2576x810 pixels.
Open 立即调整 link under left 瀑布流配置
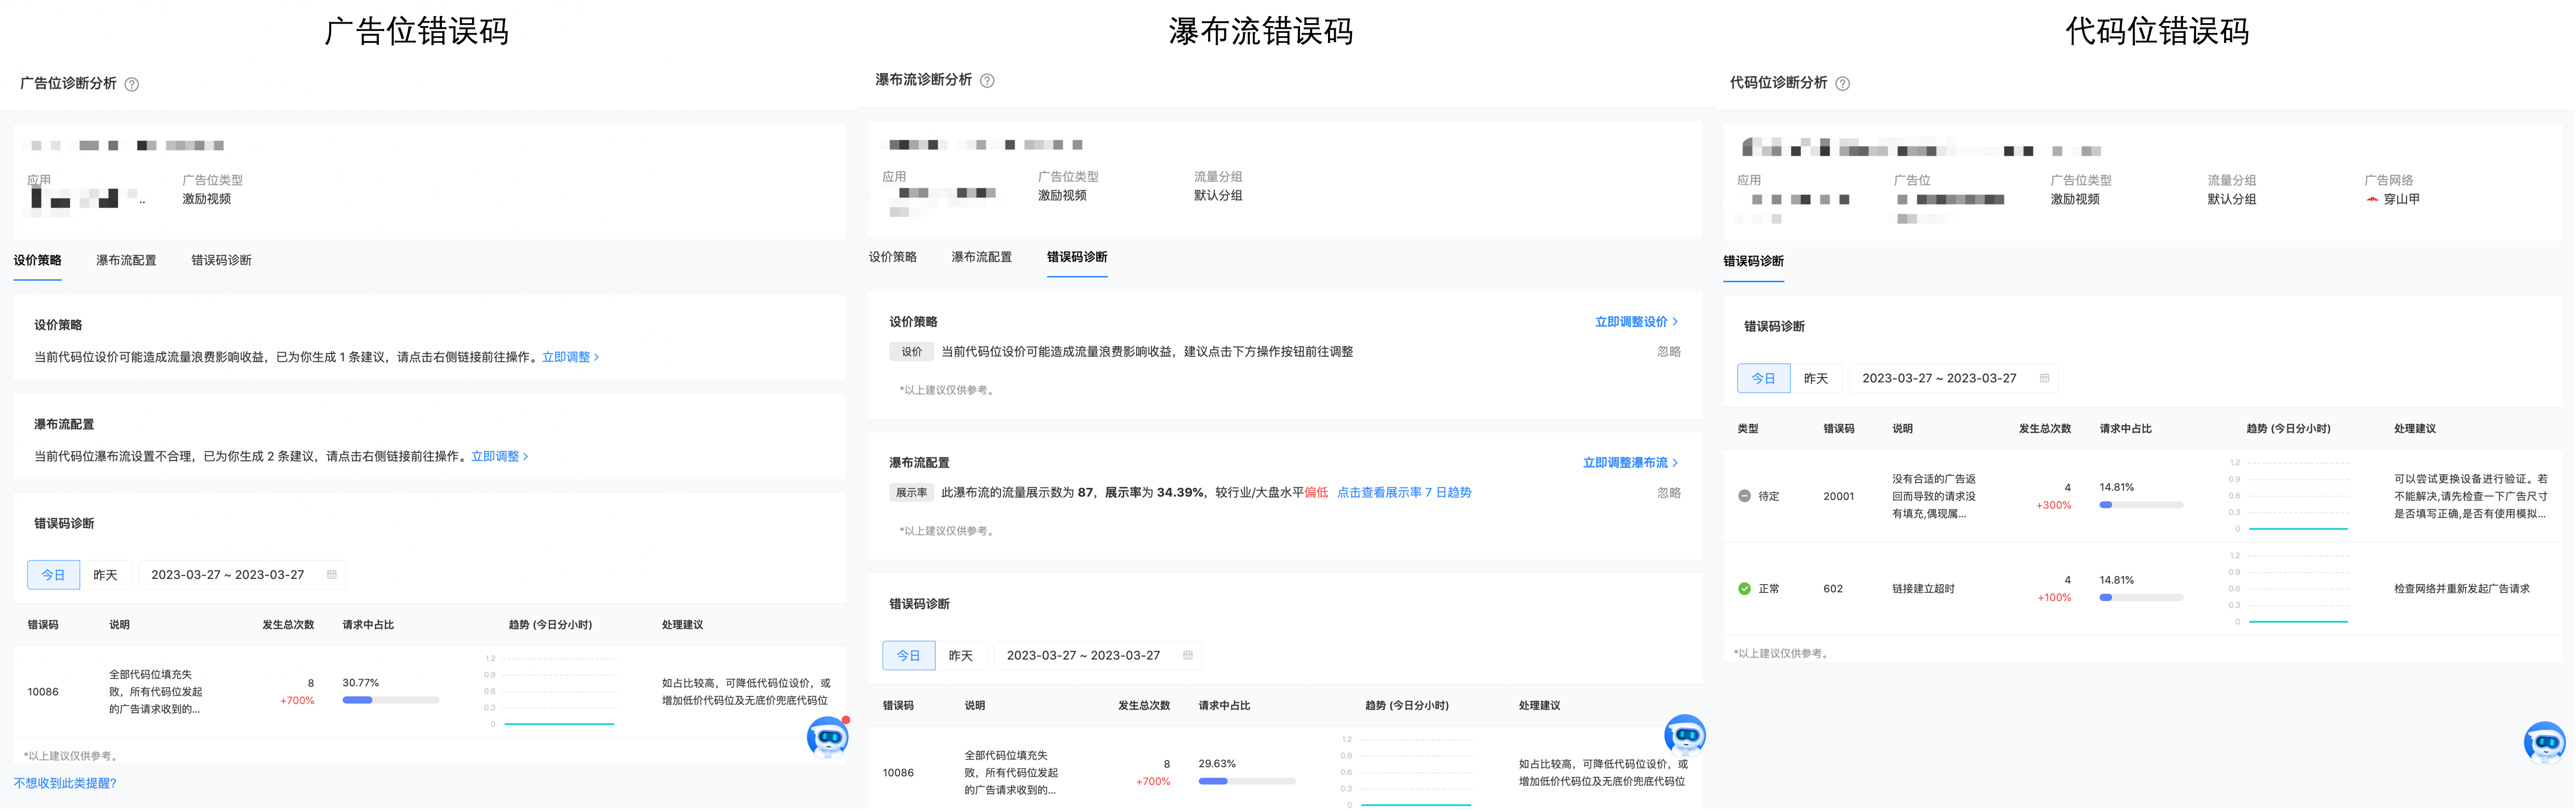coord(499,457)
